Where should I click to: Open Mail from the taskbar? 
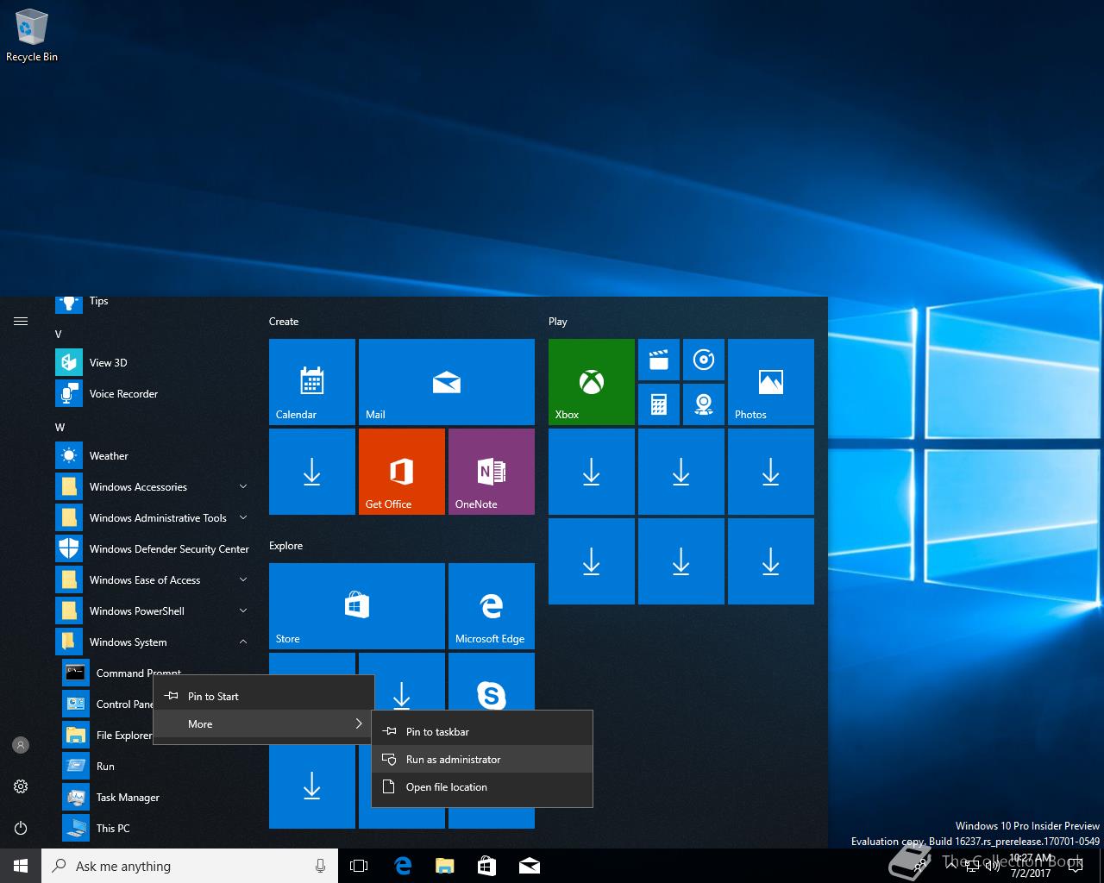530,866
